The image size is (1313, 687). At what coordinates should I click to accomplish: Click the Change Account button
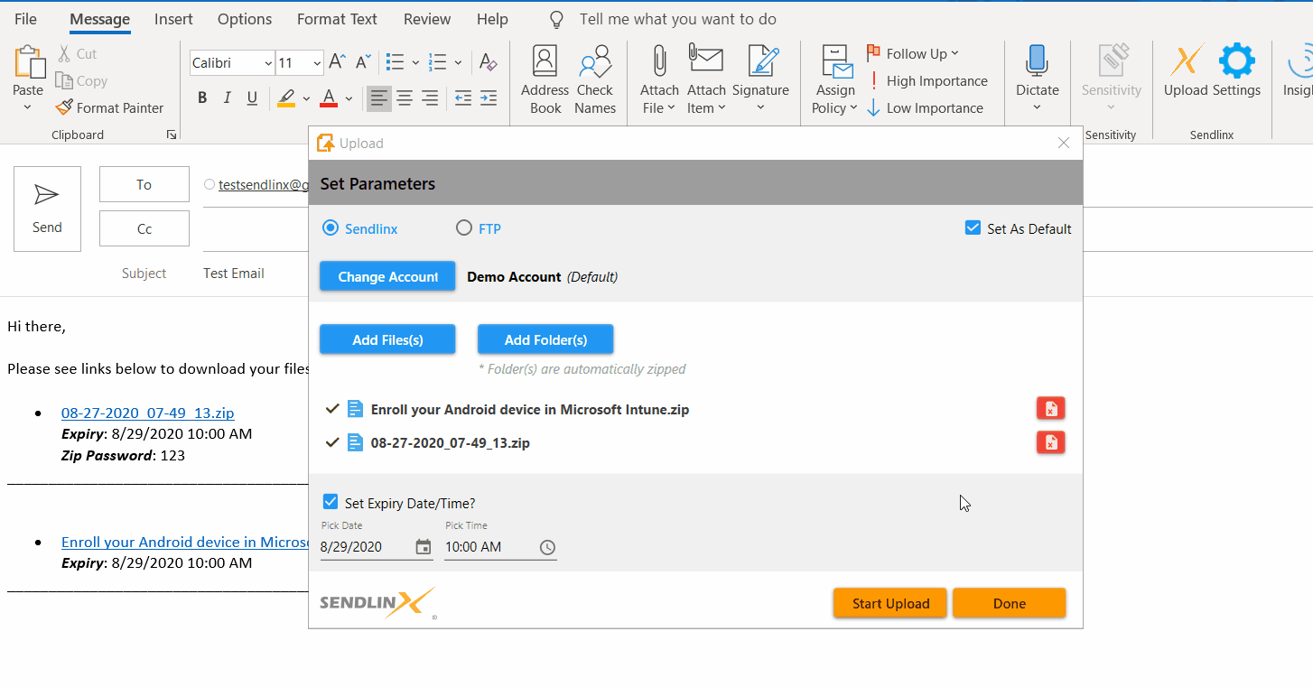(388, 276)
